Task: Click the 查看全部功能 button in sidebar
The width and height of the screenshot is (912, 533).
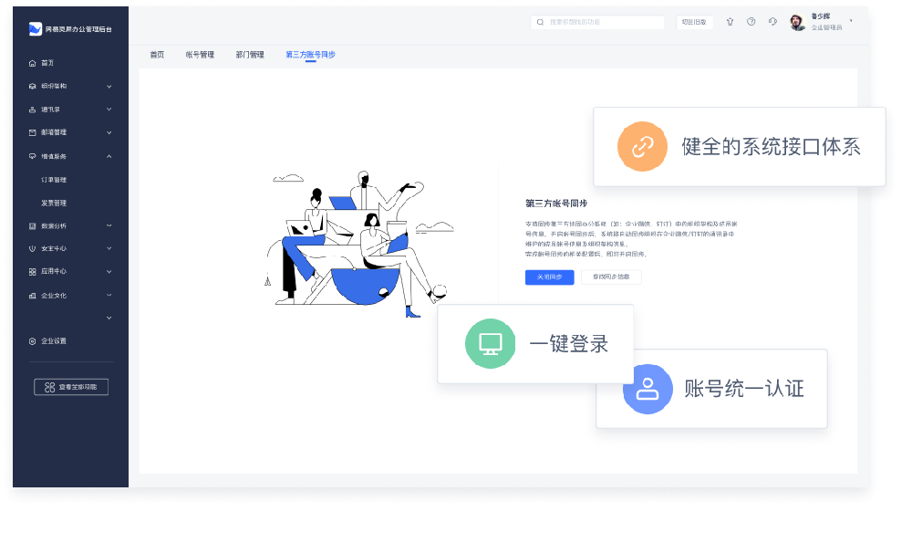Action: 71,387
